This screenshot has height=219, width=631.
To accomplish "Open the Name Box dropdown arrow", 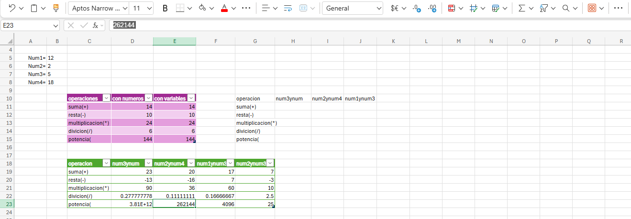I will coord(55,25).
